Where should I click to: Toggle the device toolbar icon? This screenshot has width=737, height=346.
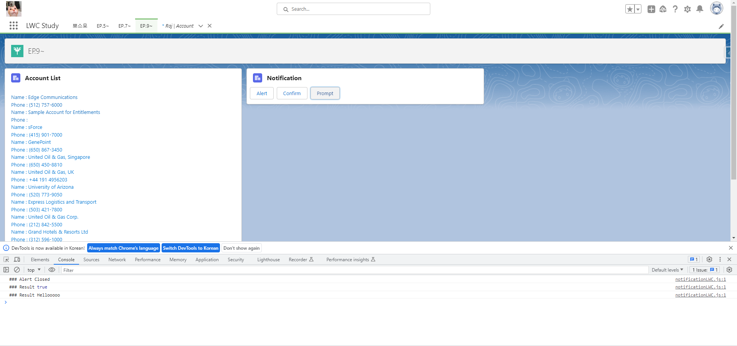pyautogui.click(x=17, y=260)
